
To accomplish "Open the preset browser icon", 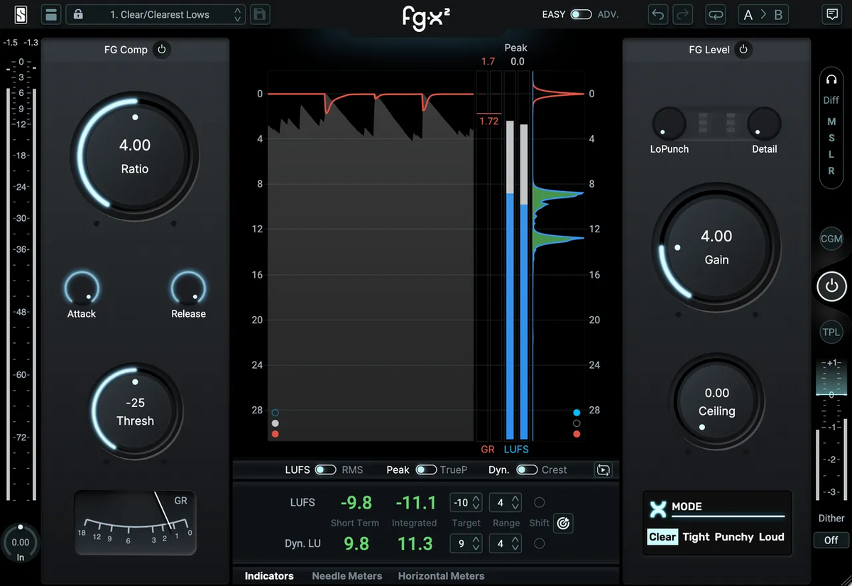I will coord(50,14).
